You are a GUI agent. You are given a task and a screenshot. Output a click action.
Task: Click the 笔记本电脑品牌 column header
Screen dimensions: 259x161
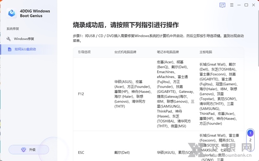168,52
